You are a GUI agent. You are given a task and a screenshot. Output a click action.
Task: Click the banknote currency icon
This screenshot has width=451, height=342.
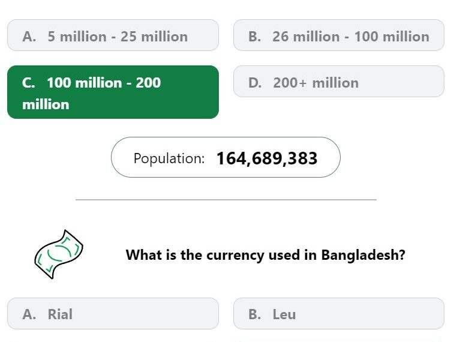coord(59,254)
